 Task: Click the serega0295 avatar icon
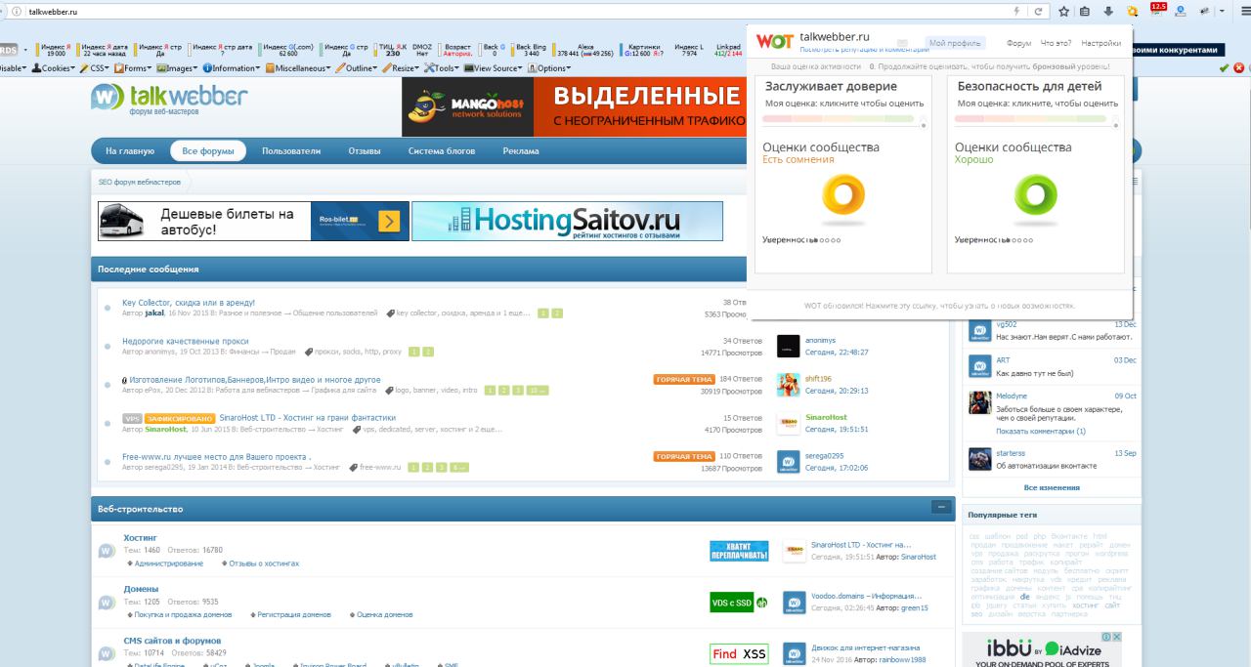(x=788, y=461)
